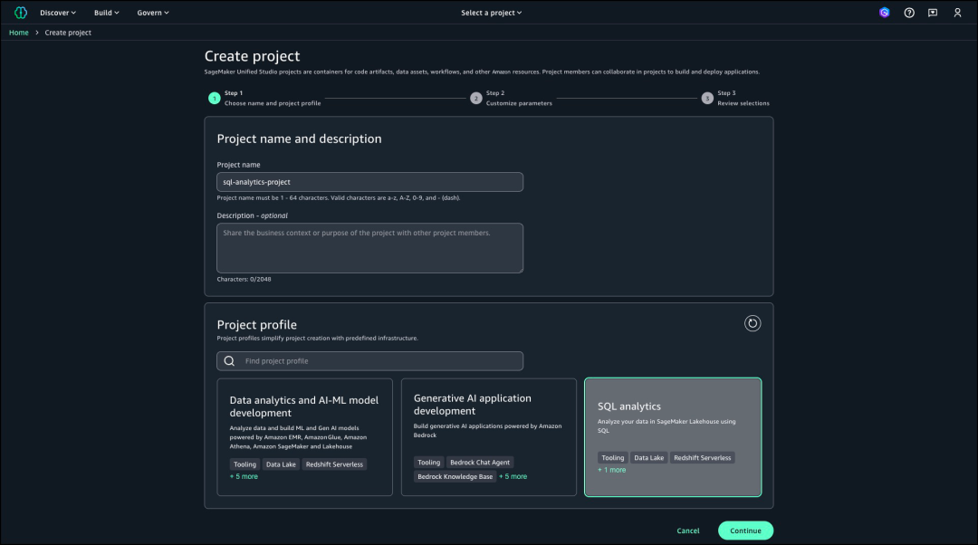Click the Continue button
The width and height of the screenshot is (978, 545).
click(745, 531)
